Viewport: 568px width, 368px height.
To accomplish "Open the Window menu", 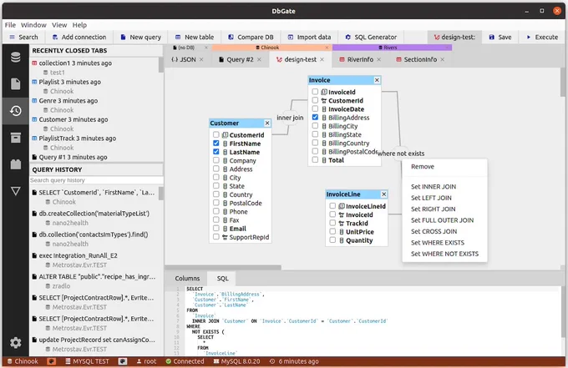I will tap(33, 25).
